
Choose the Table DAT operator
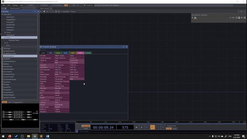(x=62, y=109)
